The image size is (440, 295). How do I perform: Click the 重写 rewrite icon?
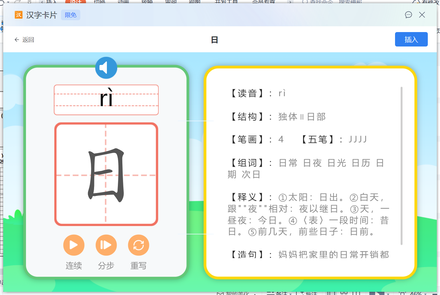[x=138, y=245]
